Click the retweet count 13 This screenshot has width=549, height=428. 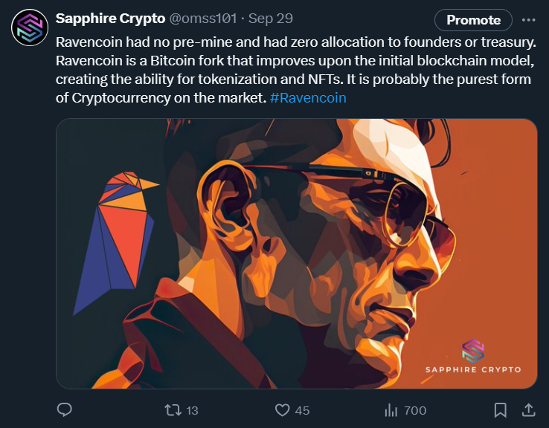tap(192, 410)
